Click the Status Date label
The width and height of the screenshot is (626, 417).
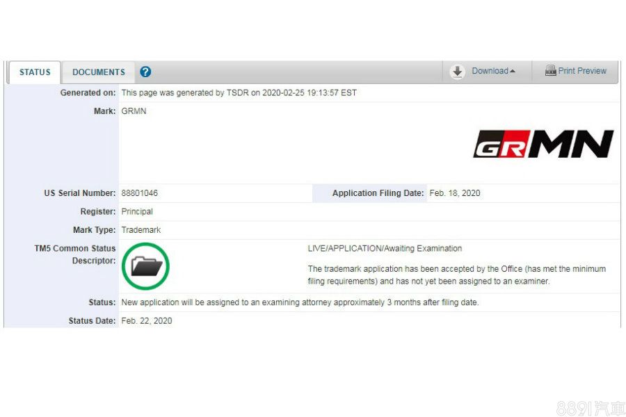[92, 321]
